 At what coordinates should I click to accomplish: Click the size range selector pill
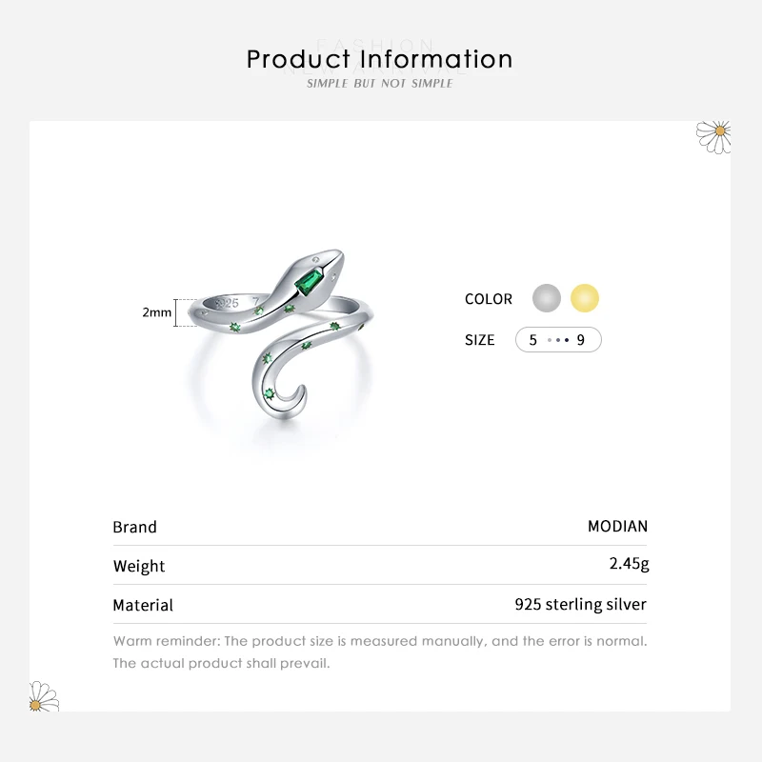(x=558, y=340)
